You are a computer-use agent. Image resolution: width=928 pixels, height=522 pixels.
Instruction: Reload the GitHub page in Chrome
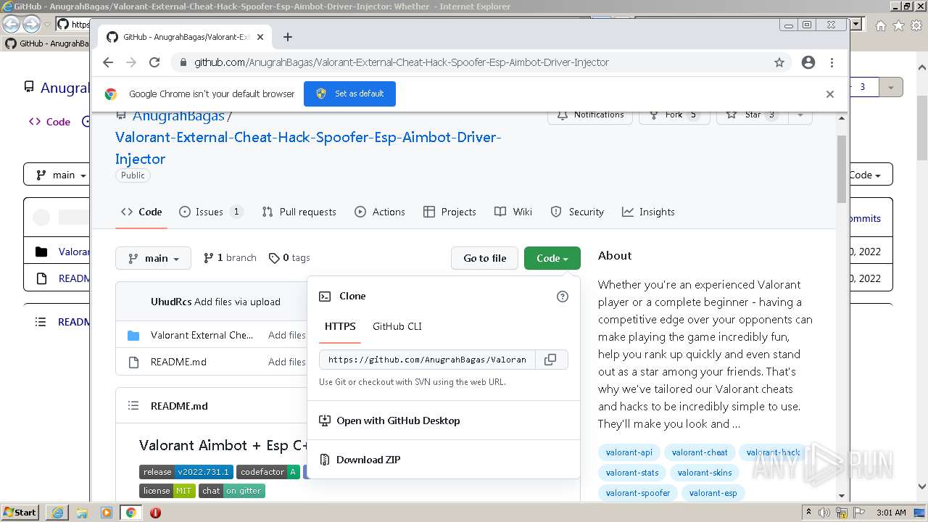[x=154, y=62]
